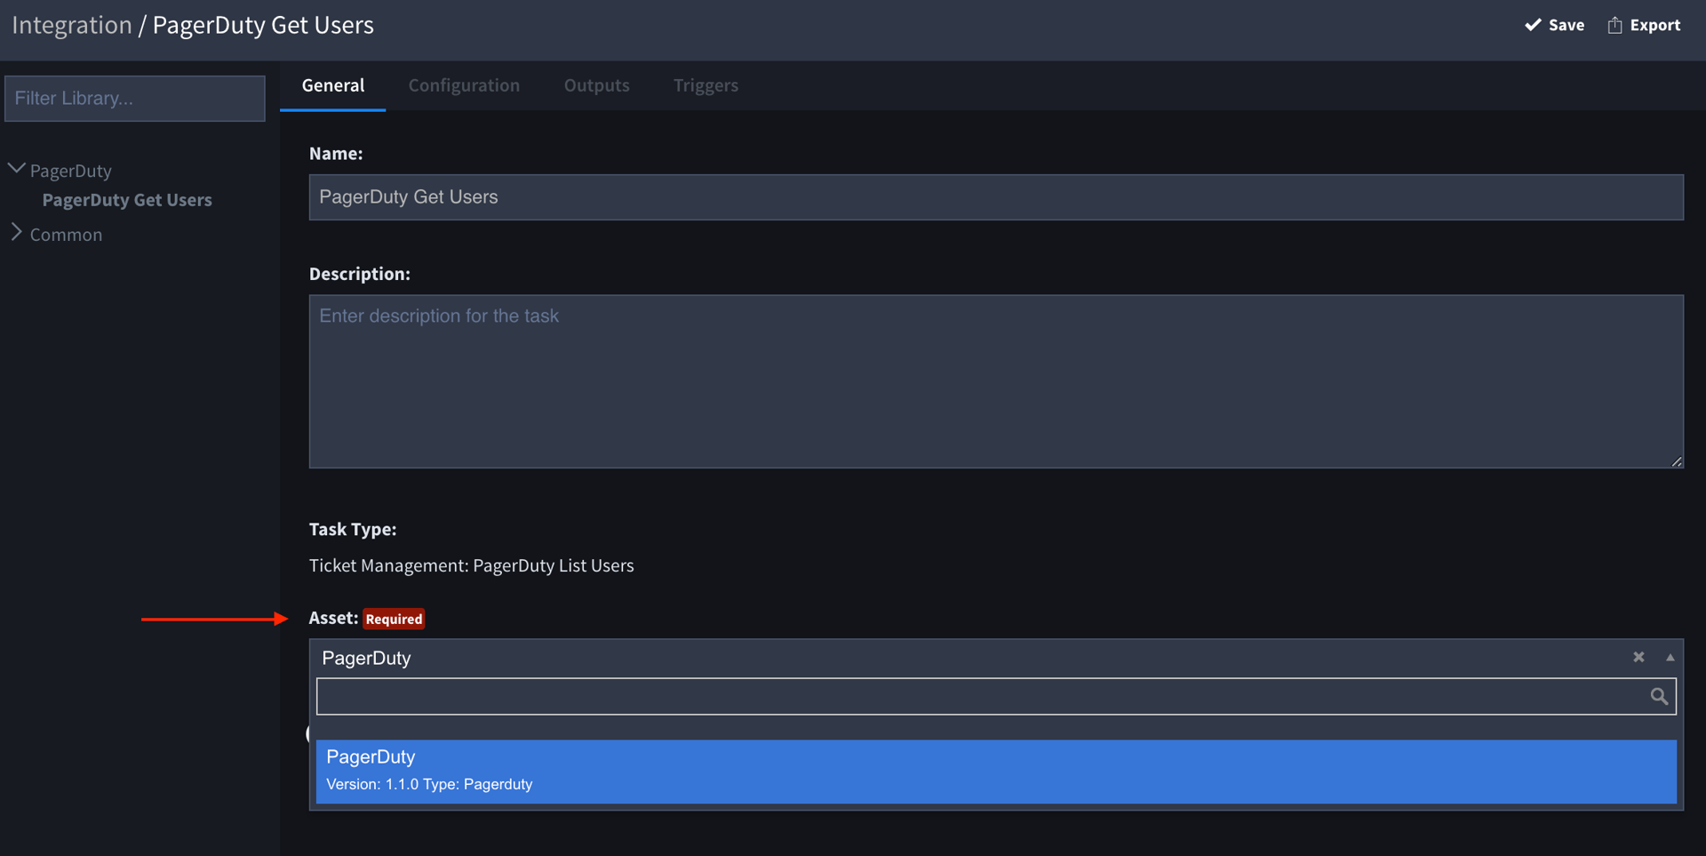Viewport: 1706px width, 856px height.
Task: Click the Description text area
Action: (995, 381)
